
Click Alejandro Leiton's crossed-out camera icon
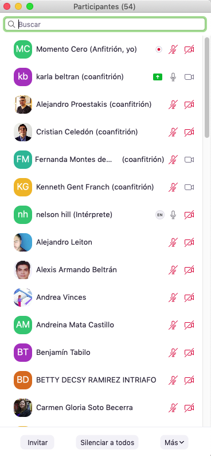tap(189, 242)
